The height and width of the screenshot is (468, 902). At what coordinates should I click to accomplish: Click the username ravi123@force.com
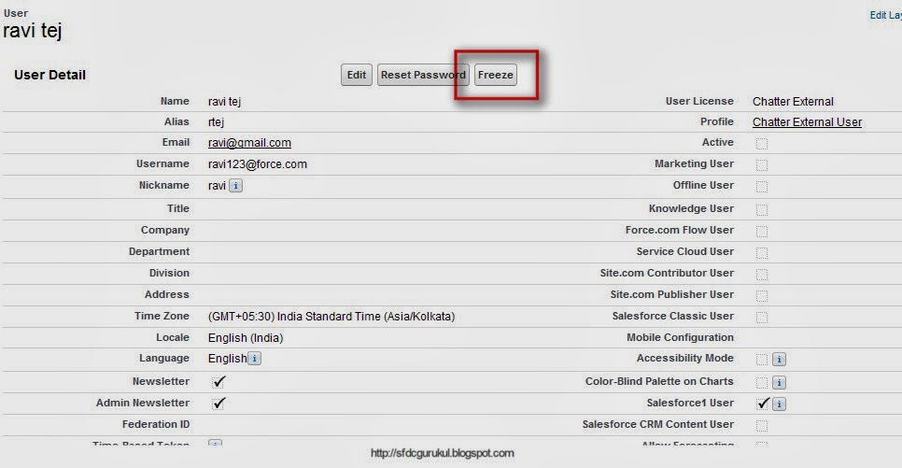point(257,164)
